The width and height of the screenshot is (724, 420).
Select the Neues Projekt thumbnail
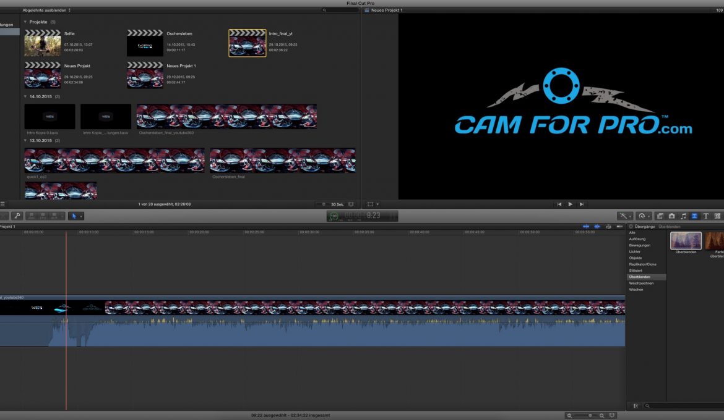(43, 75)
